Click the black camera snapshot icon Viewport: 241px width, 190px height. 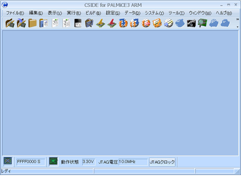(191, 23)
